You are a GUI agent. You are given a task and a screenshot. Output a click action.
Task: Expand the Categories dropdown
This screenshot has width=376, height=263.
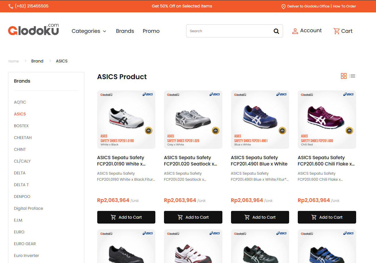pyautogui.click(x=89, y=31)
